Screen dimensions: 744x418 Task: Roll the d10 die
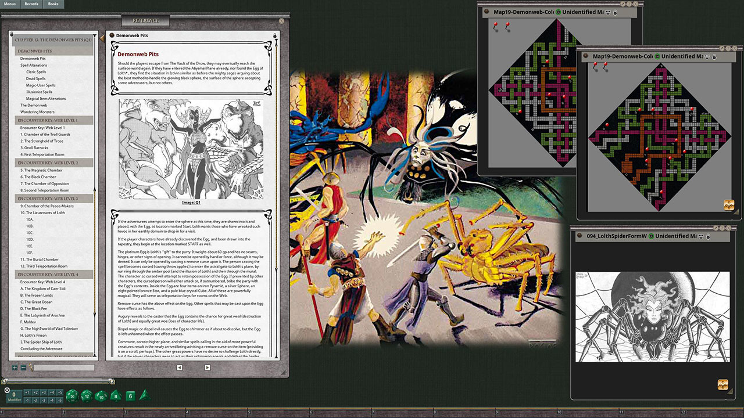101,397
